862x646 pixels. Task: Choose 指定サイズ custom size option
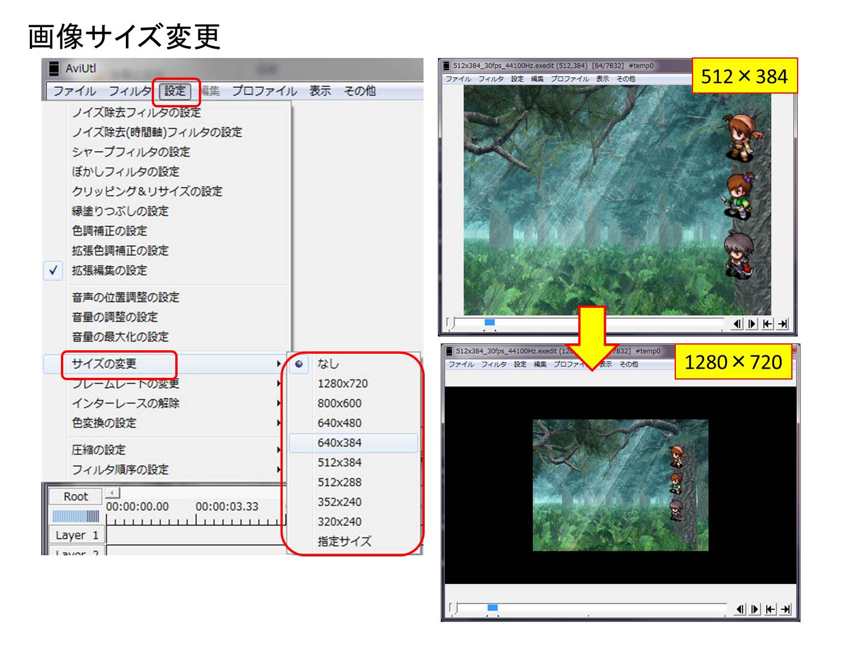(344, 541)
